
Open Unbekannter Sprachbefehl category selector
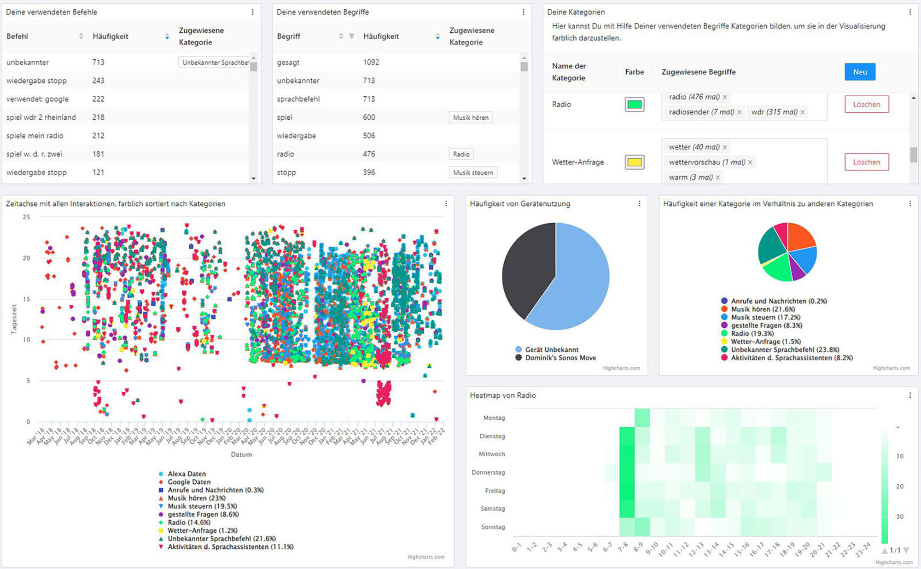(215, 63)
